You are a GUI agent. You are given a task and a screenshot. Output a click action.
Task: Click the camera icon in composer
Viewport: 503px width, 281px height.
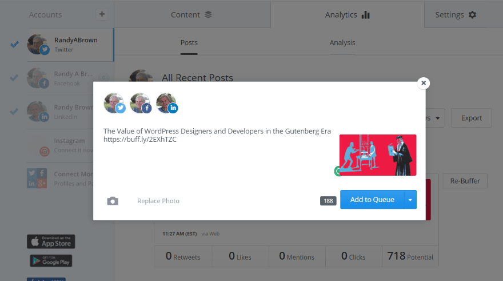[x=113, y=201]
